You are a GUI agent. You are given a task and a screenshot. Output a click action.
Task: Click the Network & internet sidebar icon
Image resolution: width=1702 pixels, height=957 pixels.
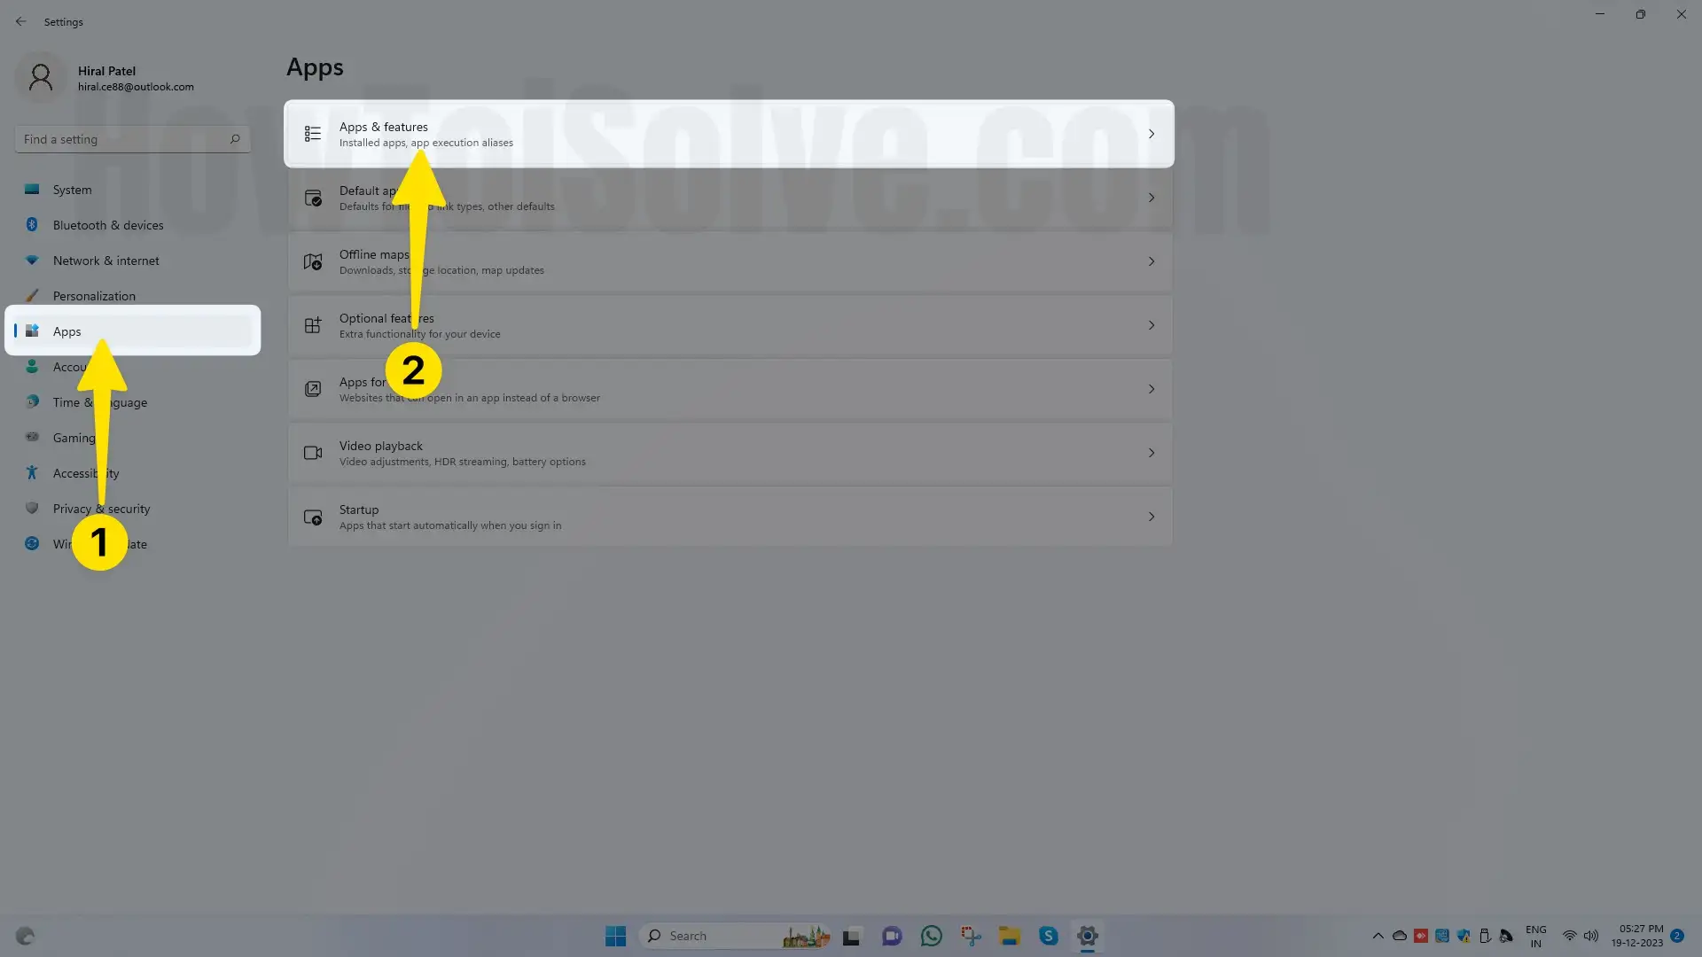[x=32, y=261]
